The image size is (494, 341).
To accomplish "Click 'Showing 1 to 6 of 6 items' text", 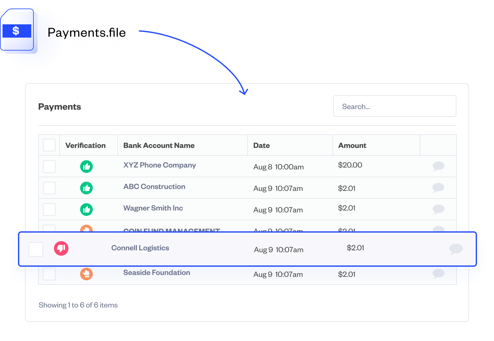I will click(x=78, y=305).
